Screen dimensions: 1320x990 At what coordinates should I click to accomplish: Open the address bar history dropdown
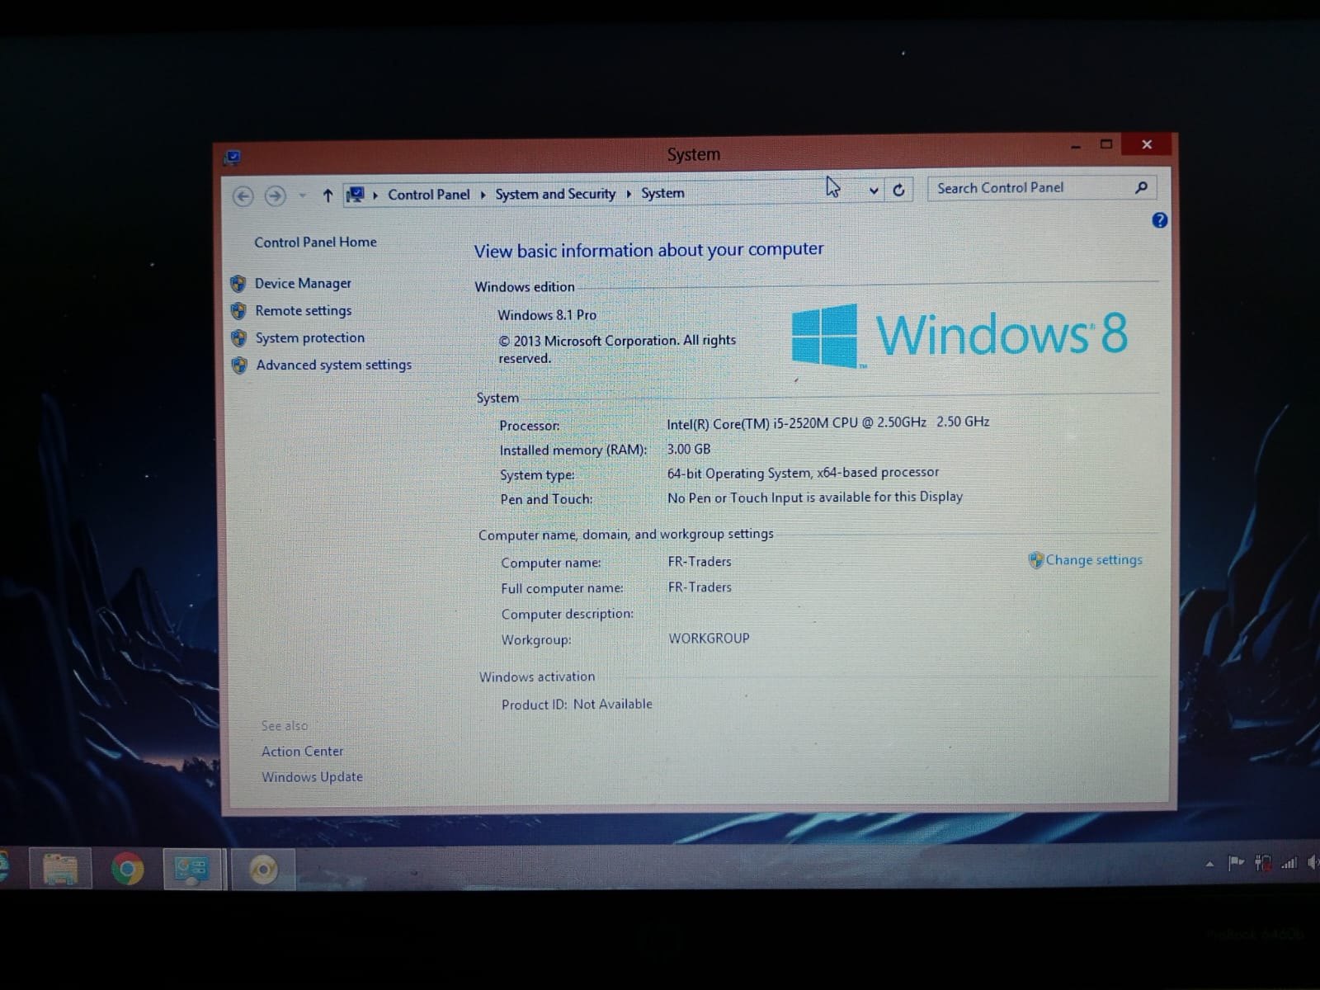click(874, 191)
